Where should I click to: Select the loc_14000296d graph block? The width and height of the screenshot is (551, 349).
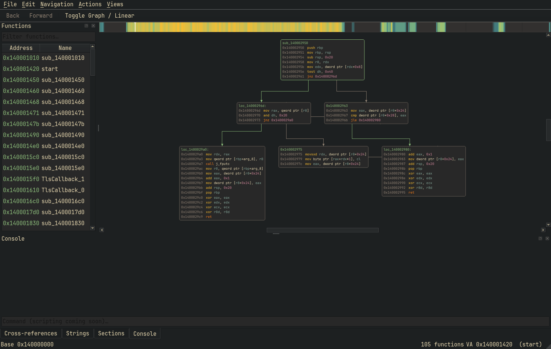pyautogui.click(x=274, y=113)
